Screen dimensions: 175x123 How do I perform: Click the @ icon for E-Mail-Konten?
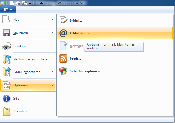pyautogui.click(x=63, y=33)
